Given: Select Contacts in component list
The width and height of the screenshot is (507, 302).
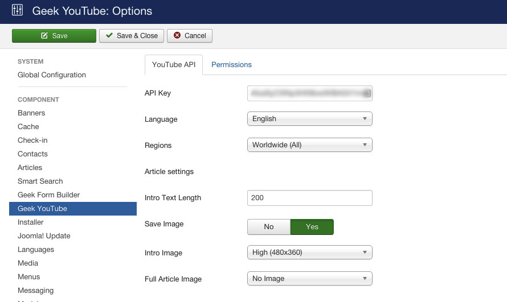Looking at the screenshot, I should click(32, 154).
